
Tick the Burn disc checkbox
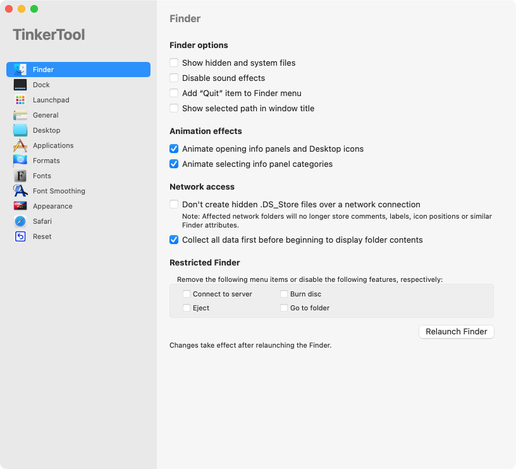tap(284, 294)
